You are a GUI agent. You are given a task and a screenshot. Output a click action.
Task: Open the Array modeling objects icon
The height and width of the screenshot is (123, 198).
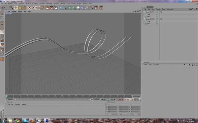click(x=74, y=8)
